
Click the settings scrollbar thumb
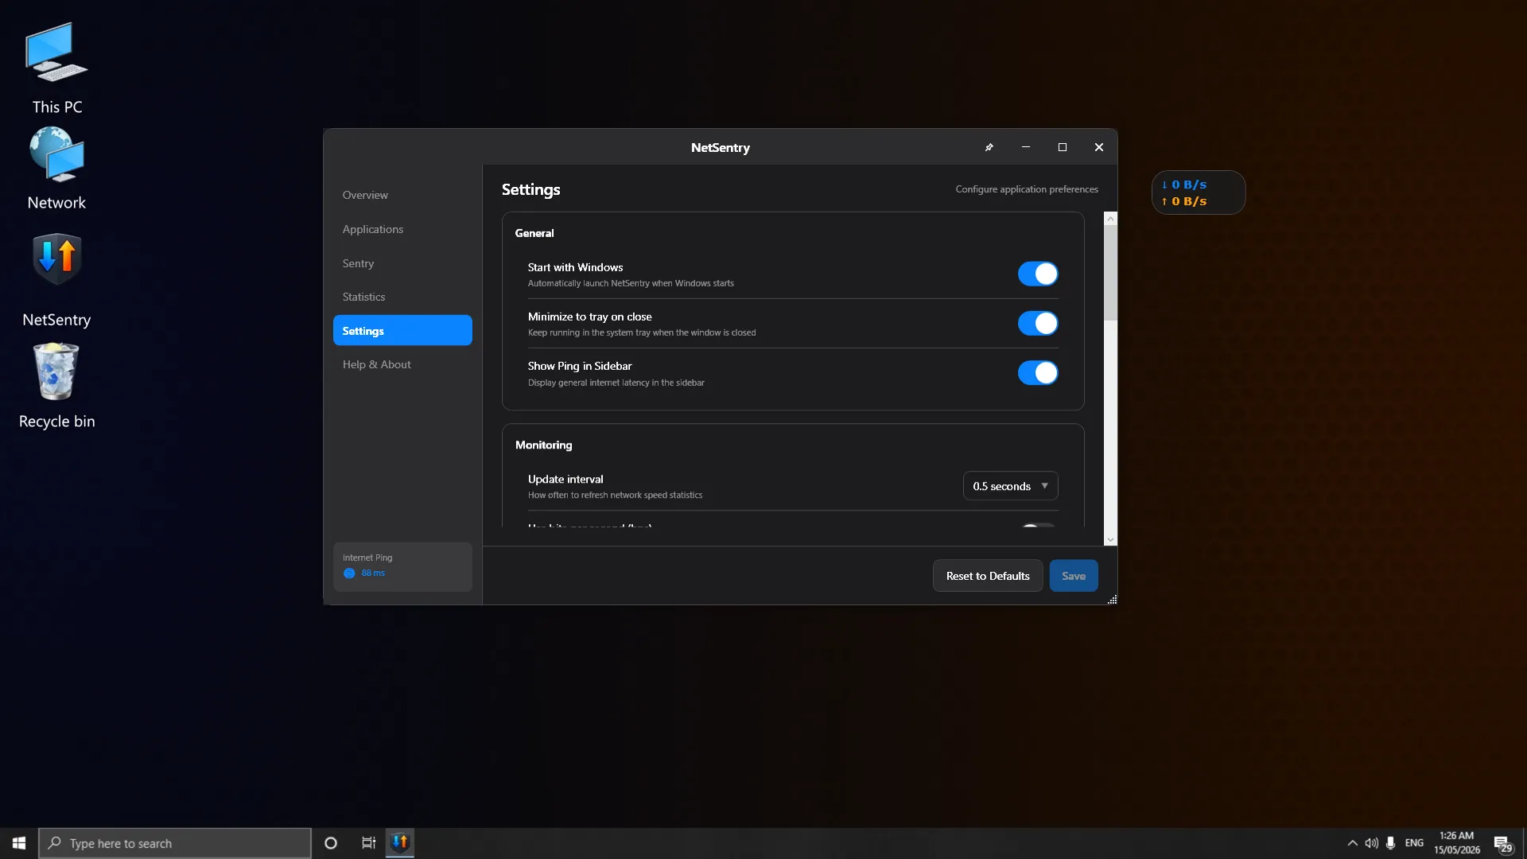tap(1110, 273)
